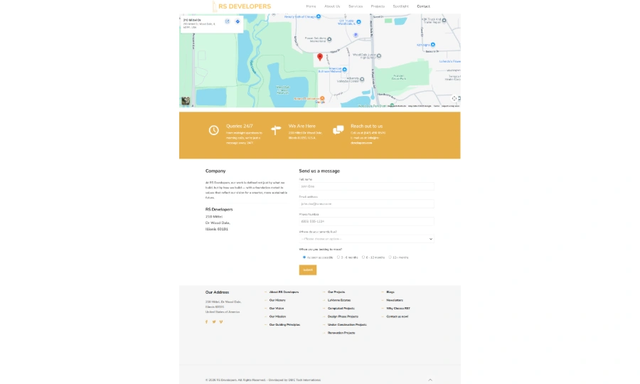Click the orange restaurant marker on map
Screen dimensions: 640x384
tap(322, 98)
